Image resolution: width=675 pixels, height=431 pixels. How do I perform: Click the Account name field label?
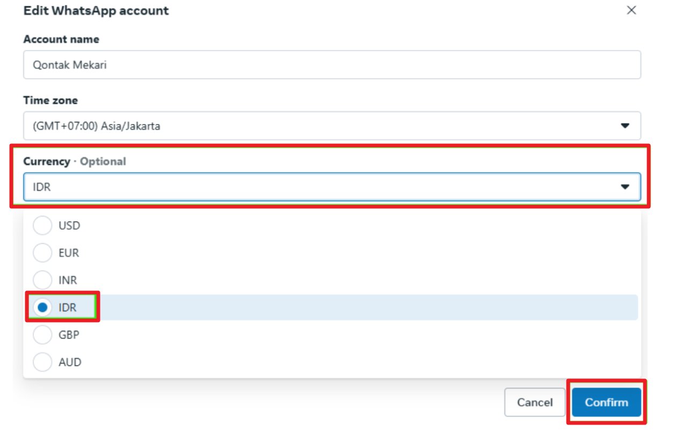click(x=61, y=39)
